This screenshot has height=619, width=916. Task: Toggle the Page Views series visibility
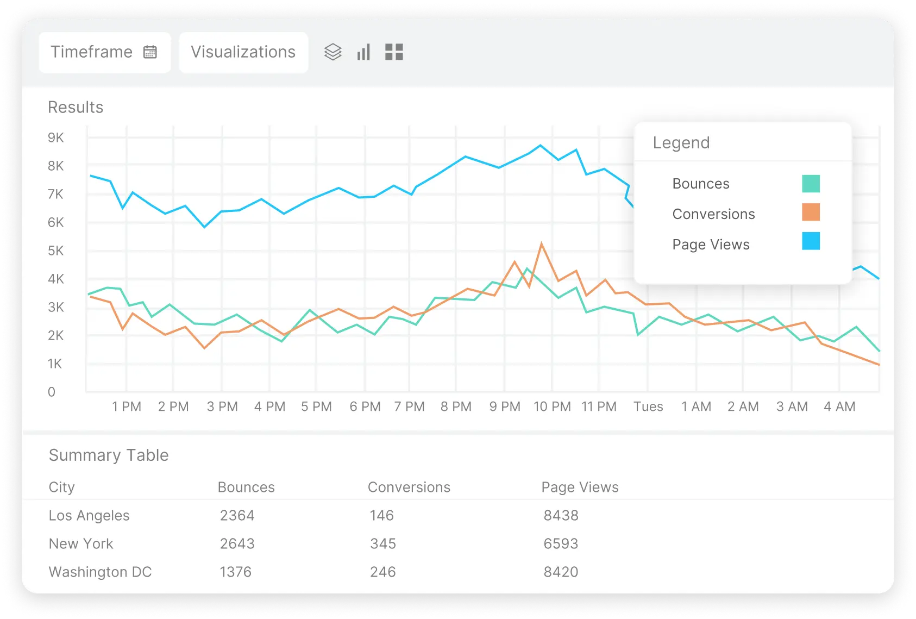tap(711, 244)
